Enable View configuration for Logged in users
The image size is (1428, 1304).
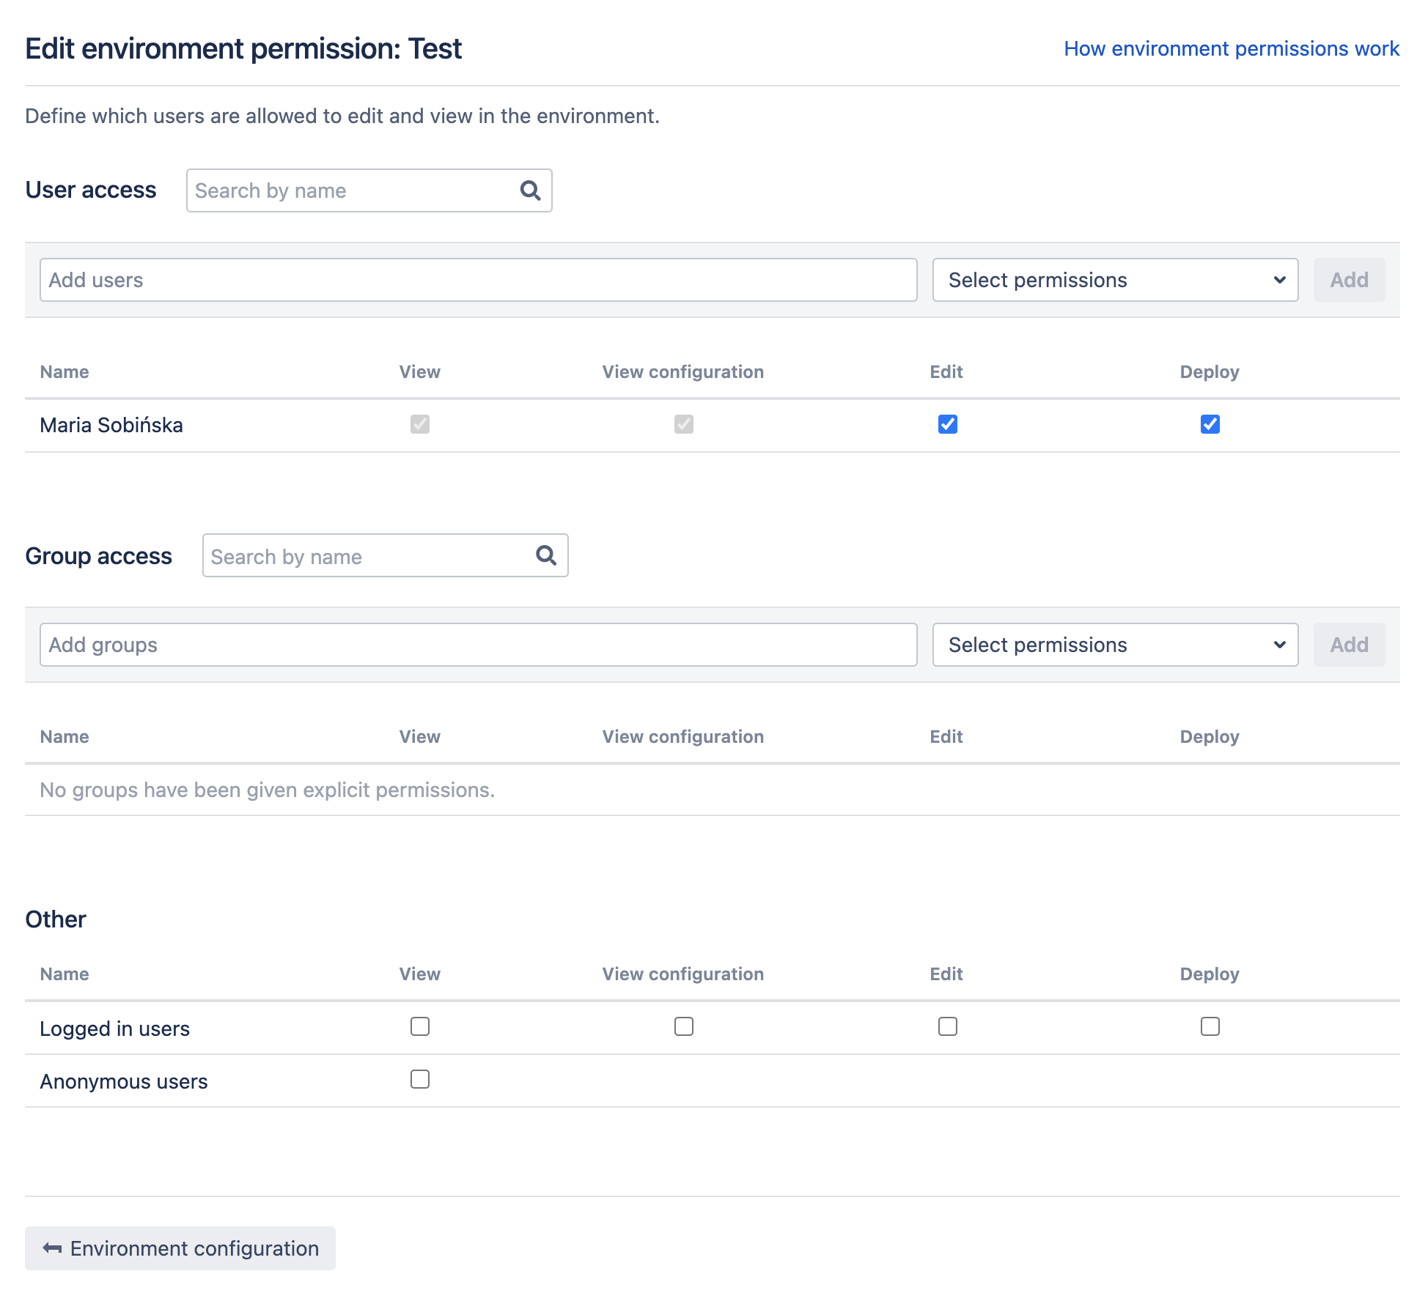684,1026
